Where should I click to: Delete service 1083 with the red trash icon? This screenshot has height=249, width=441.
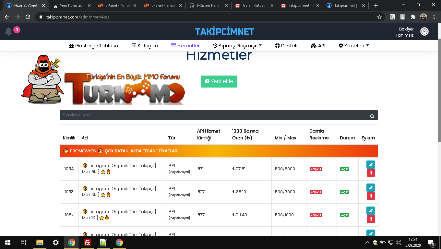coord(371,196)
